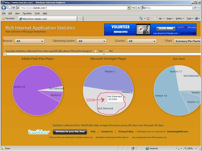202x151 pixels.
Task: Open the Privacy Policy link
Action: tap(126, 131)
